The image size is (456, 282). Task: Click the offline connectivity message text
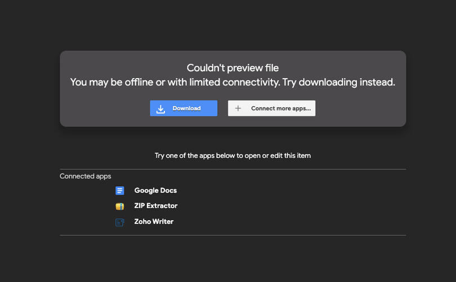point(233,82)
